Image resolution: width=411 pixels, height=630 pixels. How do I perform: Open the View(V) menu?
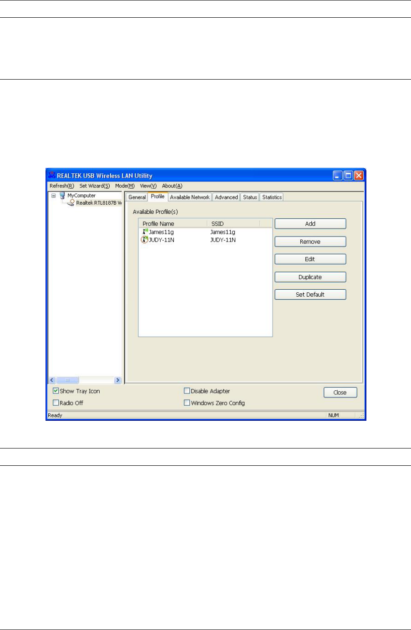148,186
